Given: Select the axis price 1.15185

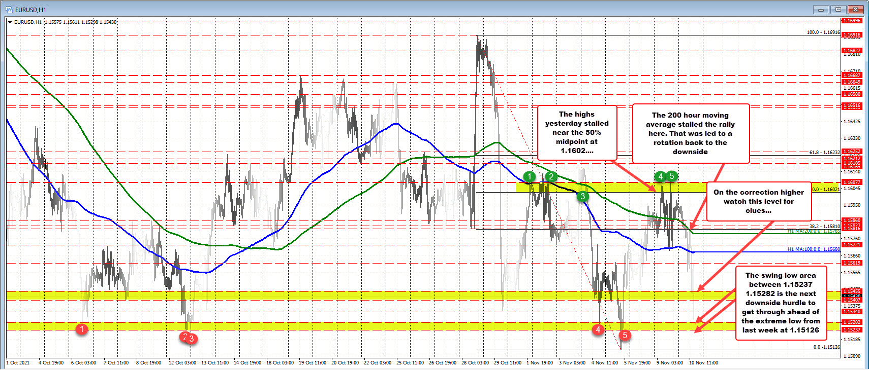Looking at the screenshot, I should (852, 340).
